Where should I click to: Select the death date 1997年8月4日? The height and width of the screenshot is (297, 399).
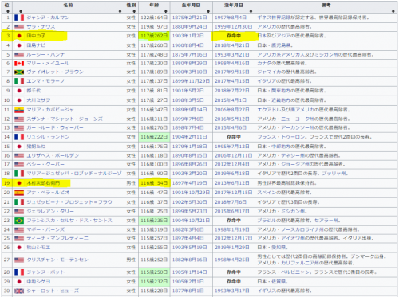[x=231, y=18]
